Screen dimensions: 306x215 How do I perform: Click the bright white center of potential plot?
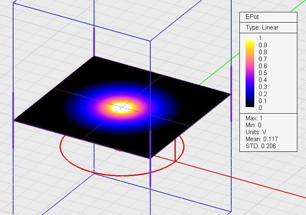pos(123,107)
